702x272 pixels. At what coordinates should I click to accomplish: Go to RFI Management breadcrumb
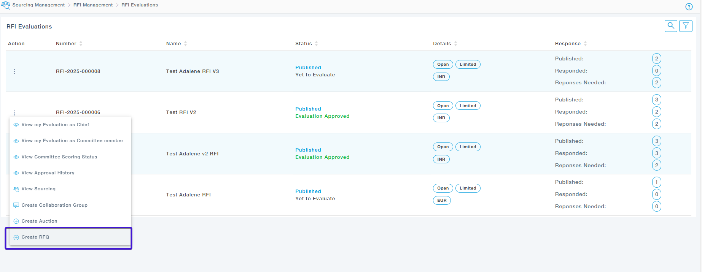(93, 5)
